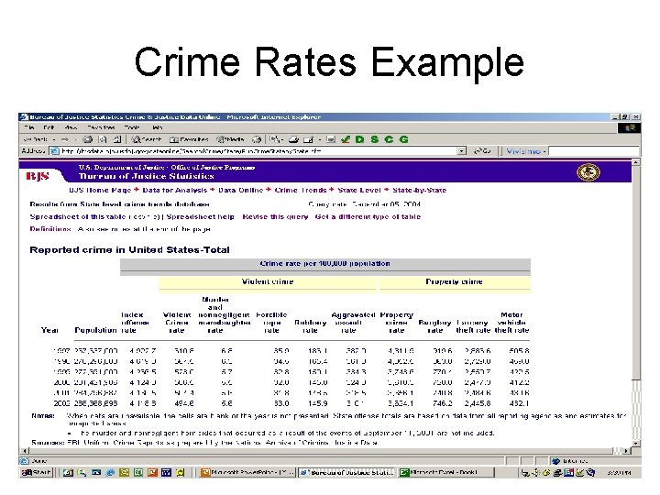The image size is (660, 495).
Task: Click Spreadsheet of this table link
Action: pos(78,216)
